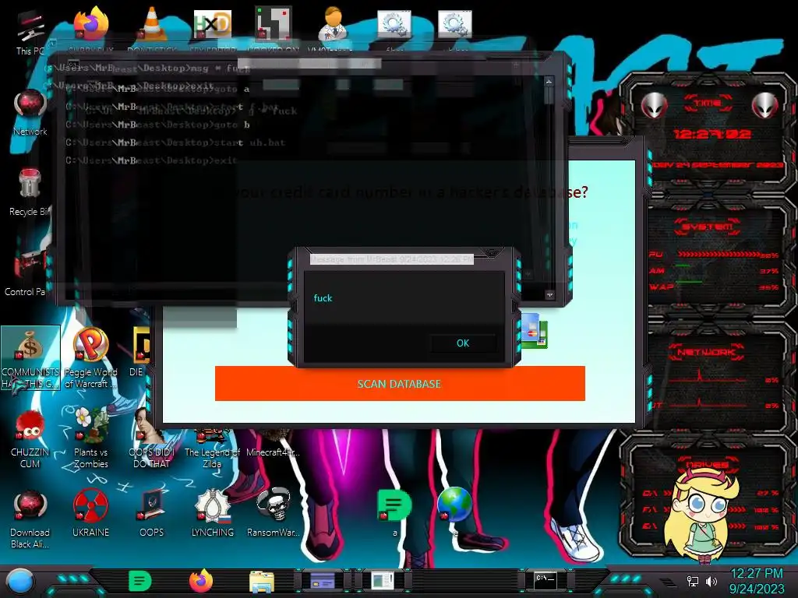Viewport: 798px width, 598px height.
Task: Select the HxD hex editor desktop icon
Action: pos(212,24)
